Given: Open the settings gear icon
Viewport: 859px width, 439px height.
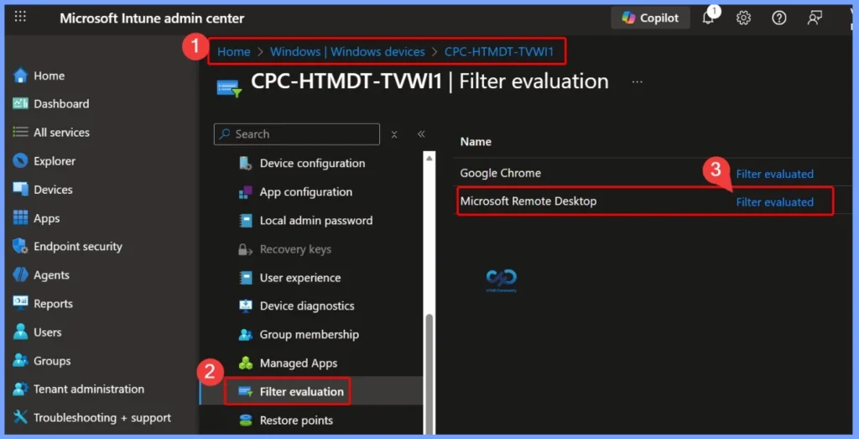Looking at the screenshot, I should (743, 18).
